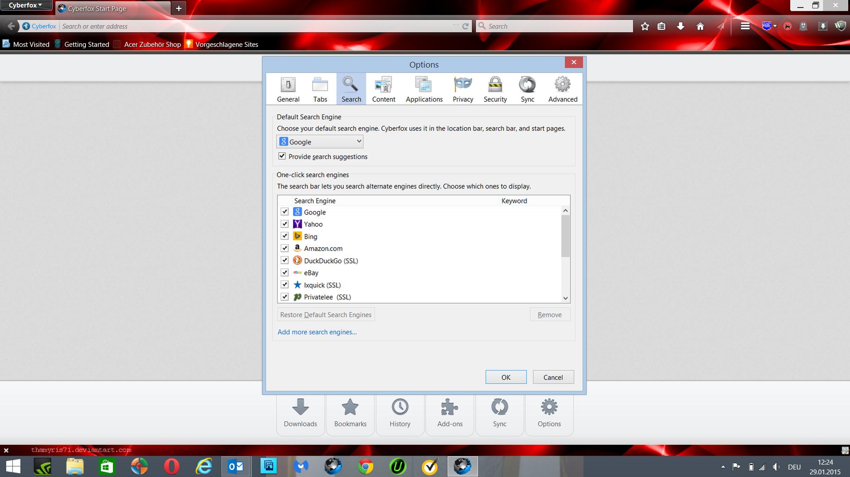Select the Bing row in engine list
Screen dimensions: 850x477
coord(419,237)
